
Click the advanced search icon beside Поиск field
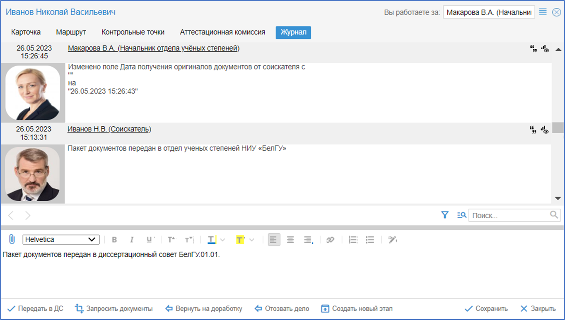(461, 215)
